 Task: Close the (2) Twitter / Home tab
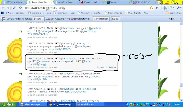click(x=25, y=2)
